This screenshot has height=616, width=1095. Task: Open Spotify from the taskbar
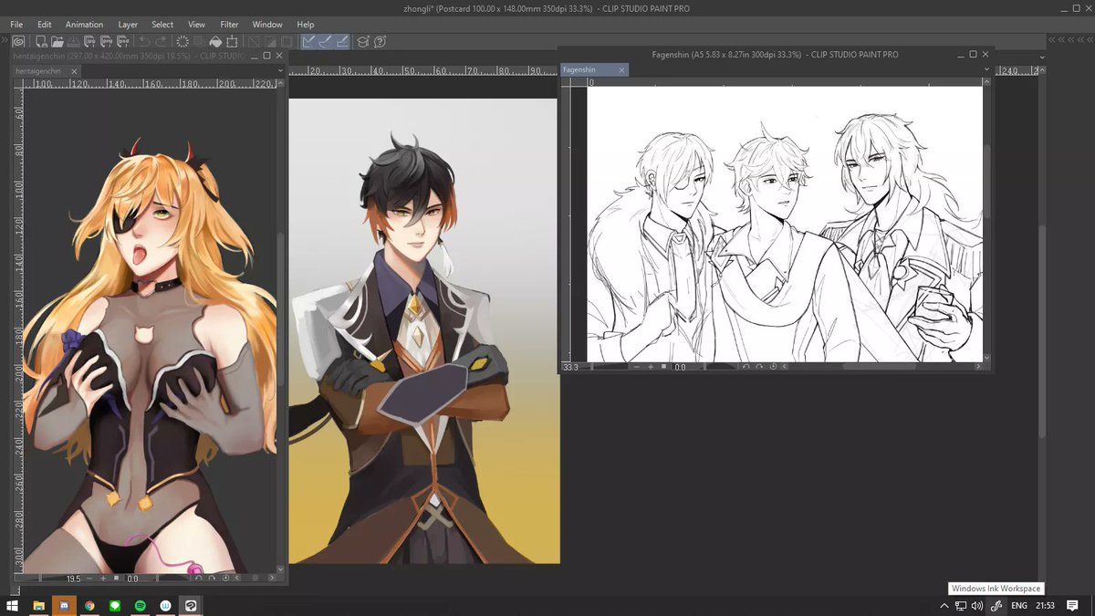coord(140,605)
